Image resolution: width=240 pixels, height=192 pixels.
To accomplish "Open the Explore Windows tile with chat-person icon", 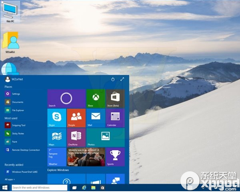I will point(115,179).
